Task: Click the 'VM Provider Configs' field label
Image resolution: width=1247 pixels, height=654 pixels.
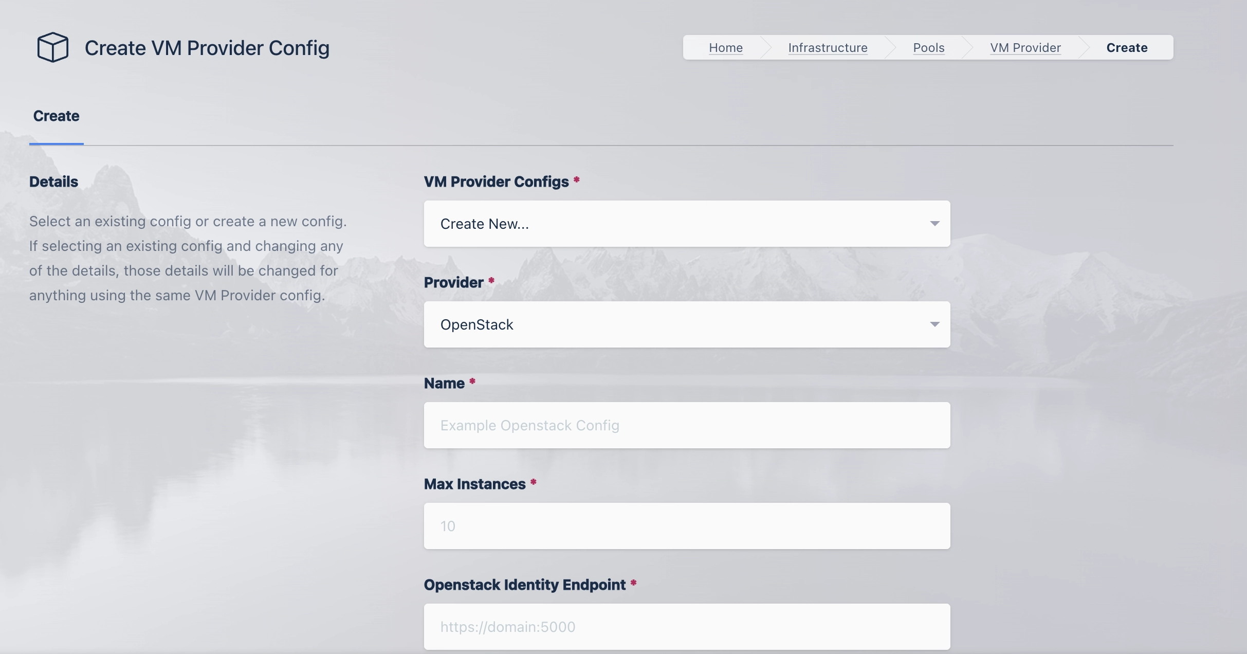Action: (496, 181)
